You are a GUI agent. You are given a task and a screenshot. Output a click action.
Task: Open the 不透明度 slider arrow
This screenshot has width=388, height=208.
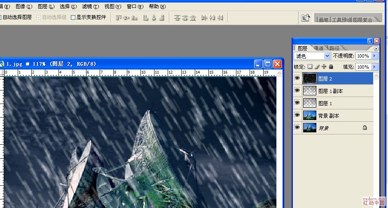tap(375, 56)
